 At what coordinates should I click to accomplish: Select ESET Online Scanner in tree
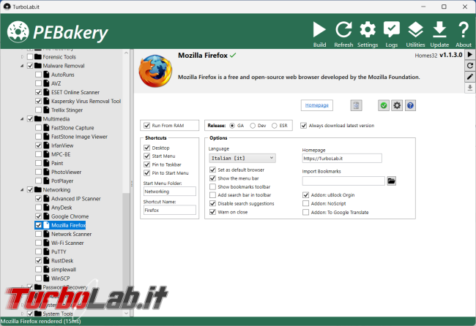[75, 92]
